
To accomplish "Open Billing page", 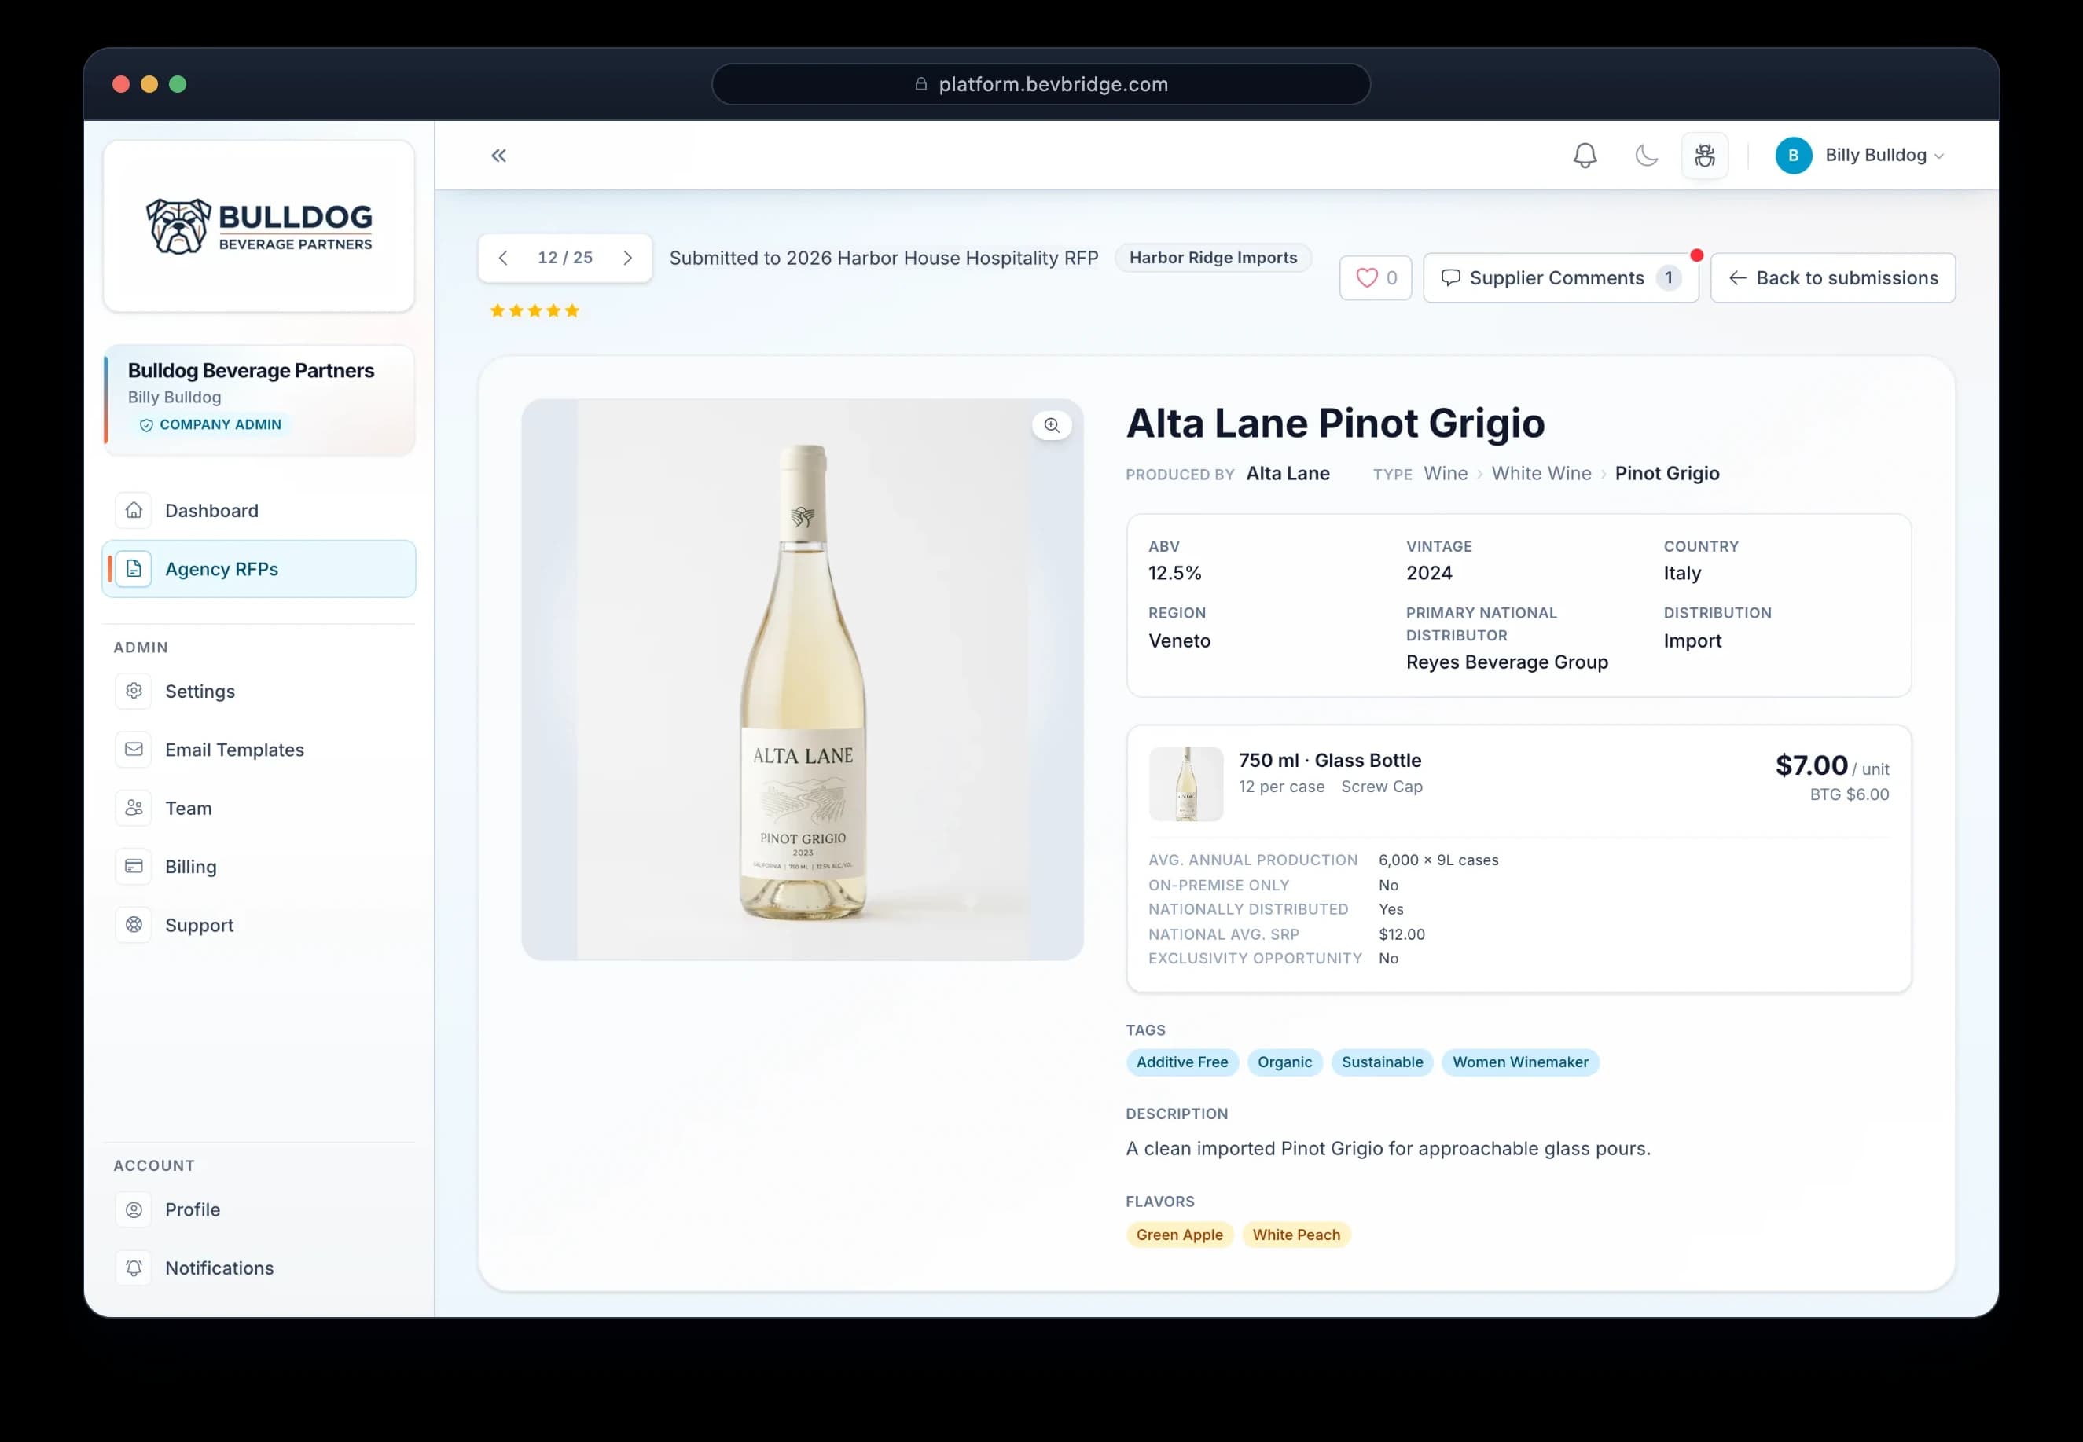I will [259, 868].
